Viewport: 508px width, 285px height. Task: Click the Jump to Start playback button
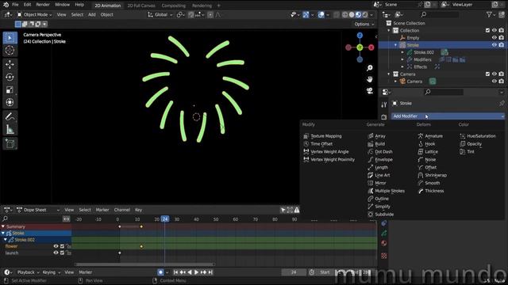[175, 272]
